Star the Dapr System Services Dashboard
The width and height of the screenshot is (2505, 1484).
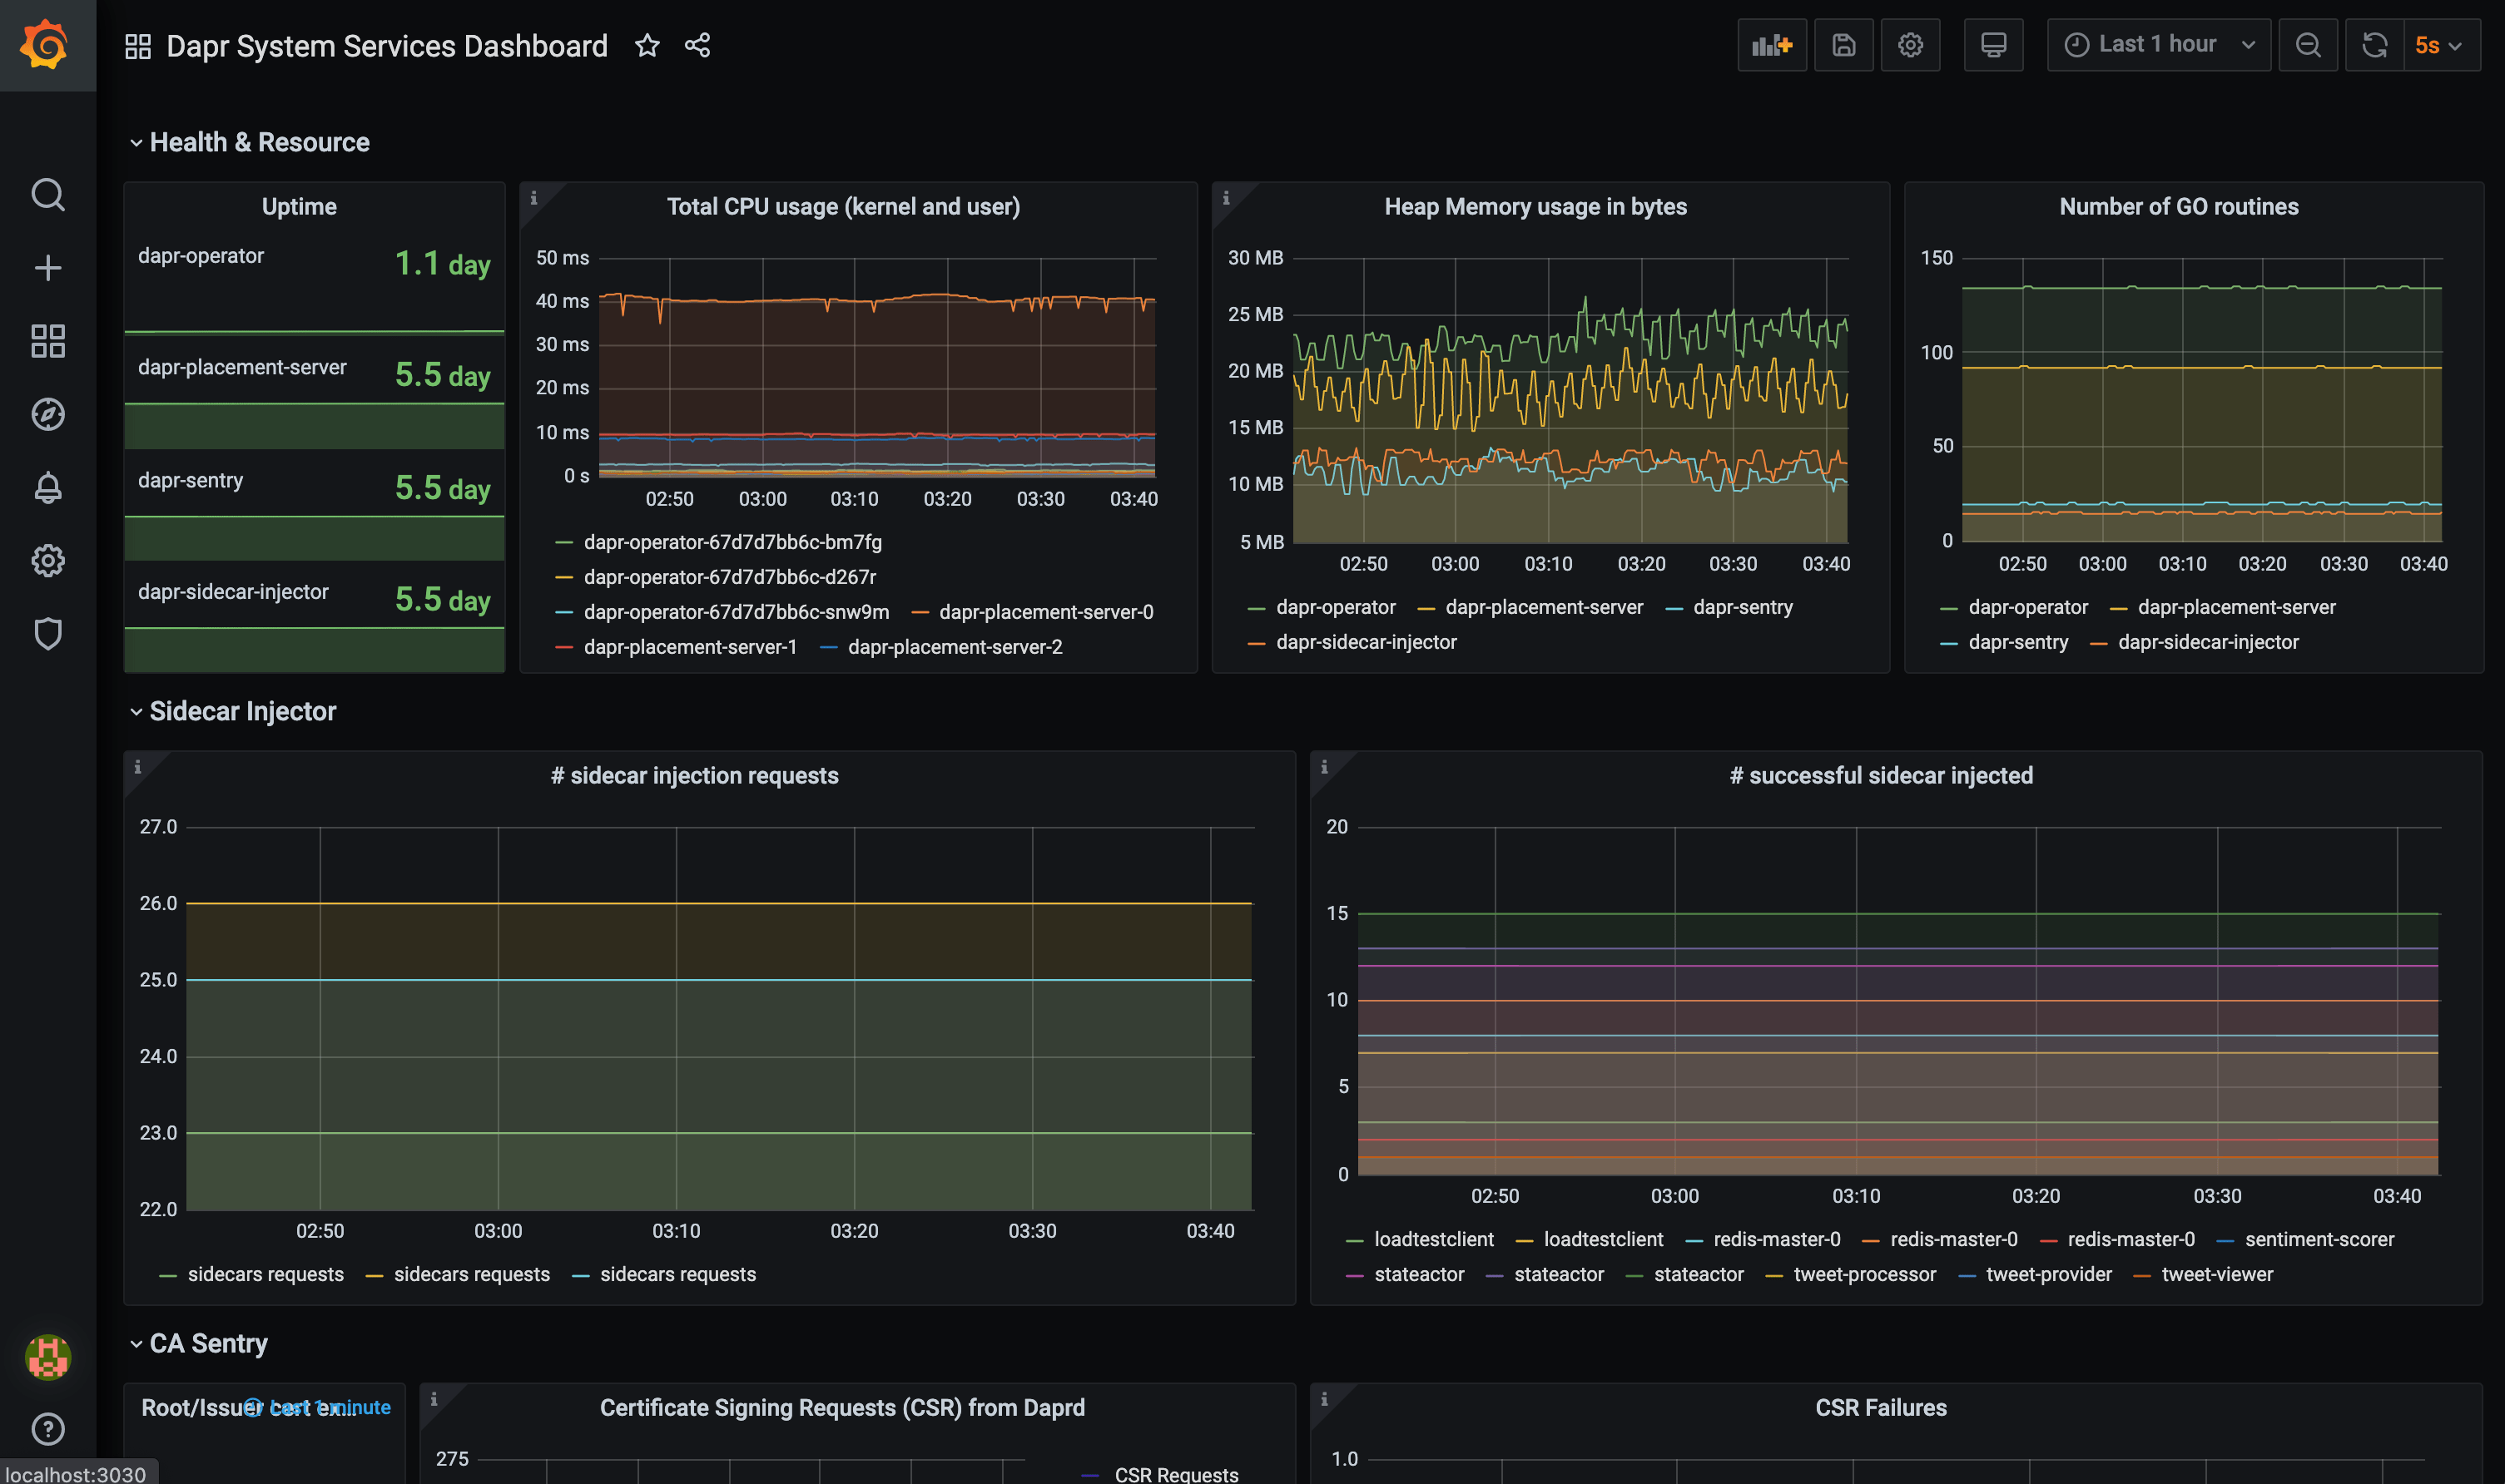click(647, 45)
